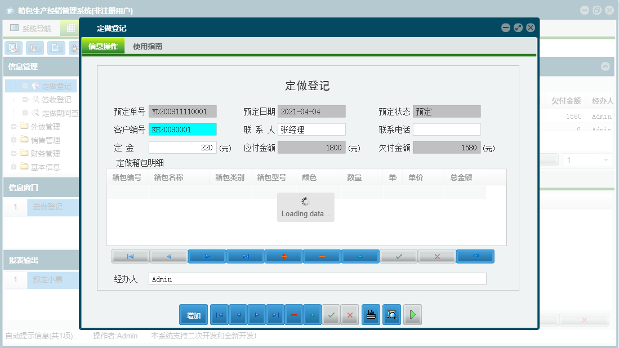The height and width of the screenshot is (348, 619).
Task: Cancel changes with the red X icon
Action: (437, 256)
